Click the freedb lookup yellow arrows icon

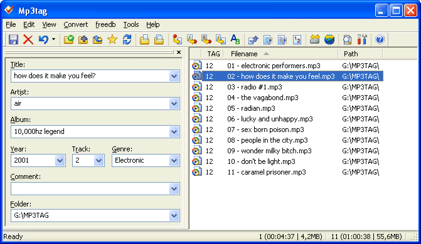[315, 39]
